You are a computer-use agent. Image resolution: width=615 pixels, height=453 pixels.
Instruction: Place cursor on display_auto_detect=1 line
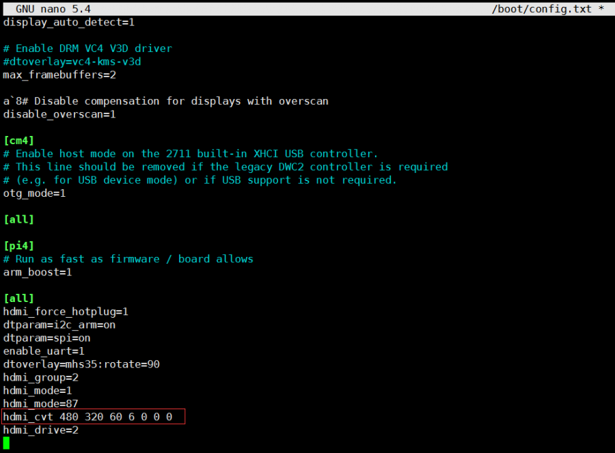(x=69, y=22)
